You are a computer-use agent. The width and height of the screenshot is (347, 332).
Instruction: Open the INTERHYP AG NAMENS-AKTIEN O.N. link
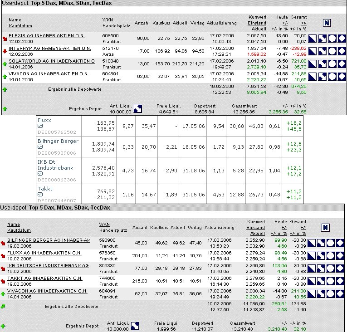tap(50, 48)
